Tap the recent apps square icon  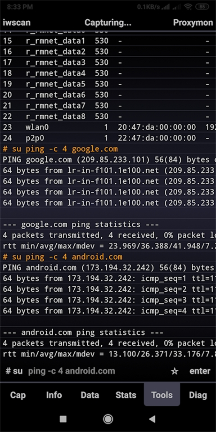(63, 419)
